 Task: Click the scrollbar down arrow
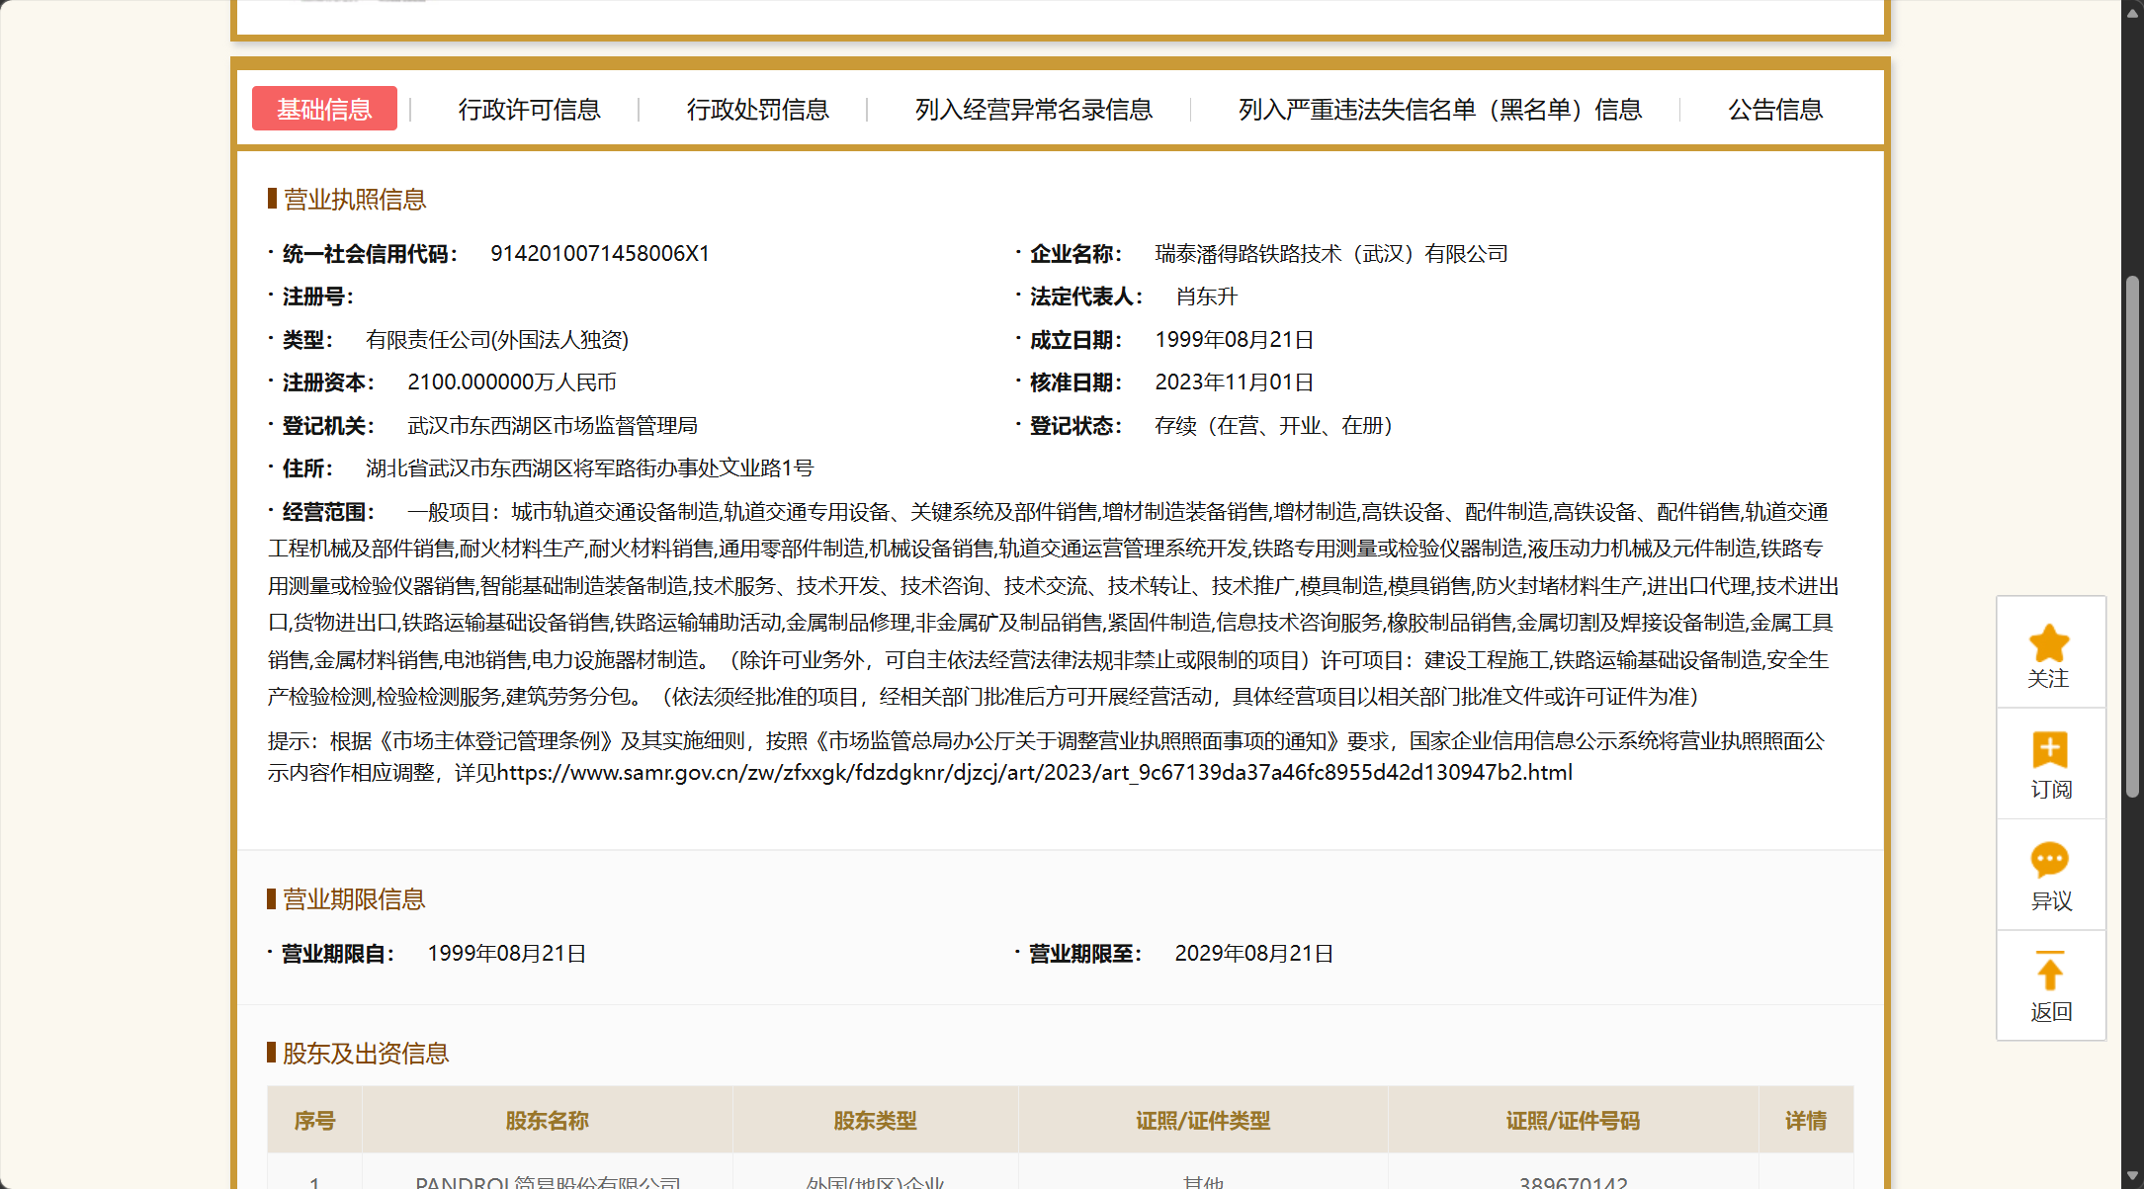[x=2132, y=1177]
